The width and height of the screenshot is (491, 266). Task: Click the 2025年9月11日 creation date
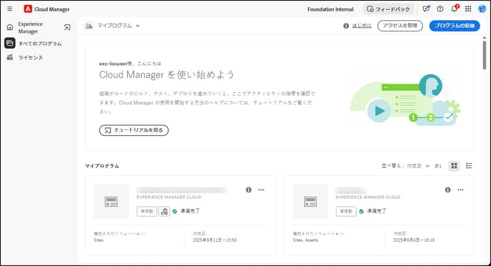coord(215,240)
